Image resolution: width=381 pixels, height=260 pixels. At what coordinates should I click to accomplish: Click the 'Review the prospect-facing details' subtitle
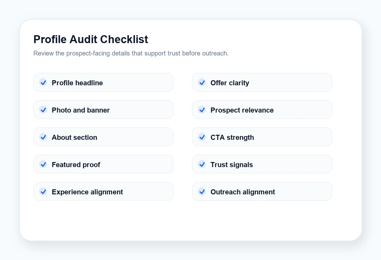point(131,53)
